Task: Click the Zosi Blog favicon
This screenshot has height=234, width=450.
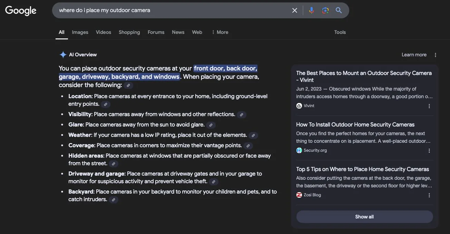Action: pos(299,195)
